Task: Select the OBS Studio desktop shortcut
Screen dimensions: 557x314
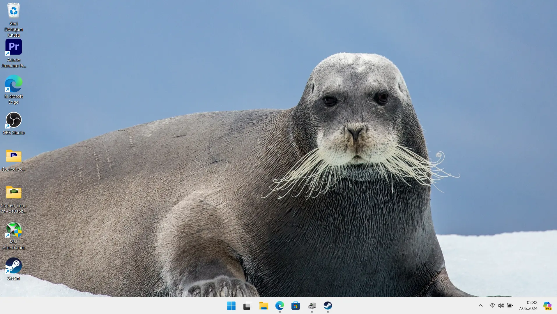Action: point(13,124)
